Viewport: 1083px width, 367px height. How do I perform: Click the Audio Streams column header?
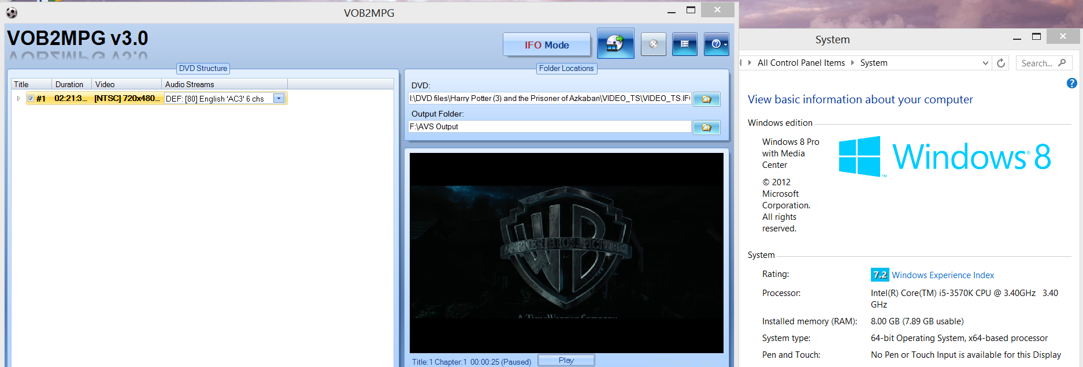click(224, 84)
